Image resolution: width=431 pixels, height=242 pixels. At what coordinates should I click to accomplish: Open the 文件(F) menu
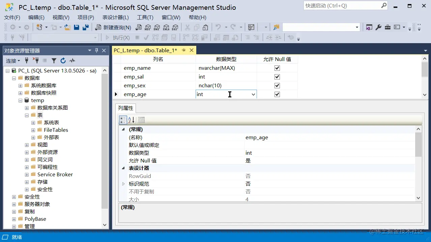[x=12, y=18]
